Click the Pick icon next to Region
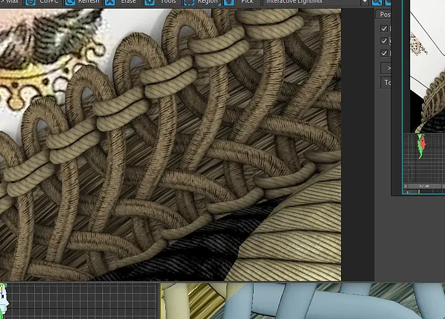445x319 pixels. point(229,2)
